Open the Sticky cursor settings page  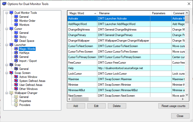[x=23, y=37]
